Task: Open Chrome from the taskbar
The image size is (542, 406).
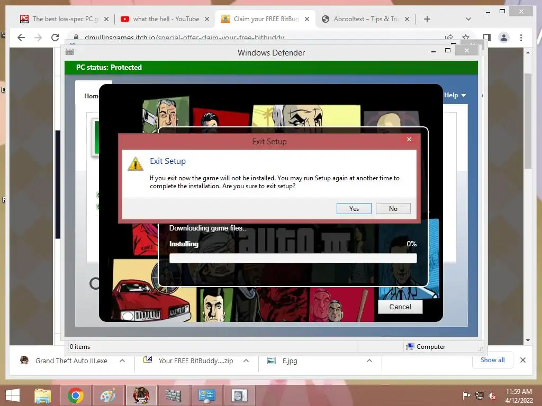Action: point(76,395)
